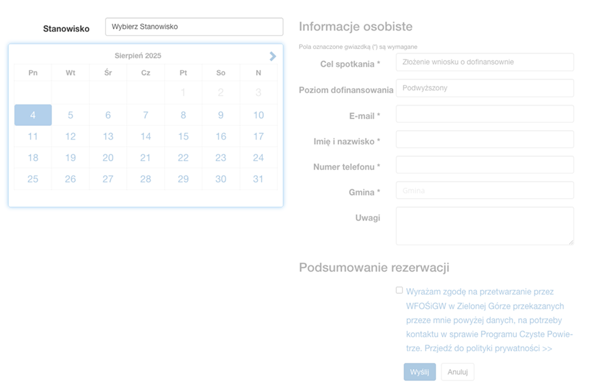Open the privacy policy link

pyautogui.click(x=488, y=348)
